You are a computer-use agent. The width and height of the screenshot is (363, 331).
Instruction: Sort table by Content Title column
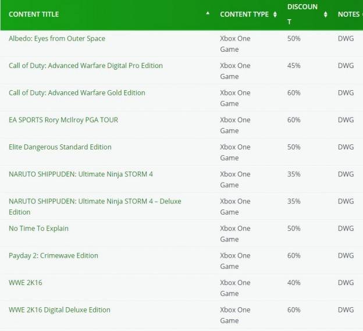[x=208, y=13]
